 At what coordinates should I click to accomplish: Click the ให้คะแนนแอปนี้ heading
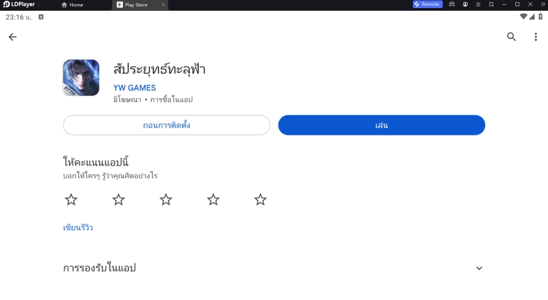pos(96,162)
